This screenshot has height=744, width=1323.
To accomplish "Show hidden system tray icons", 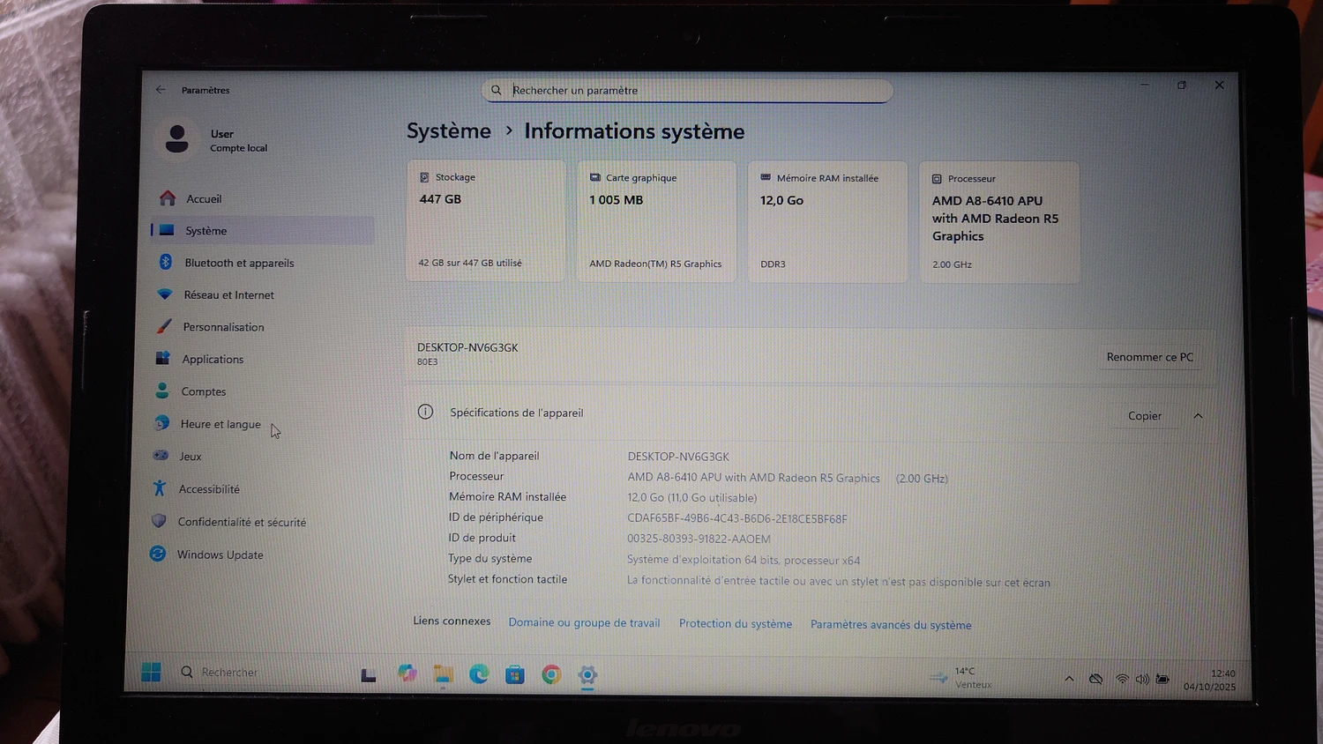I will click(1069, 679).
